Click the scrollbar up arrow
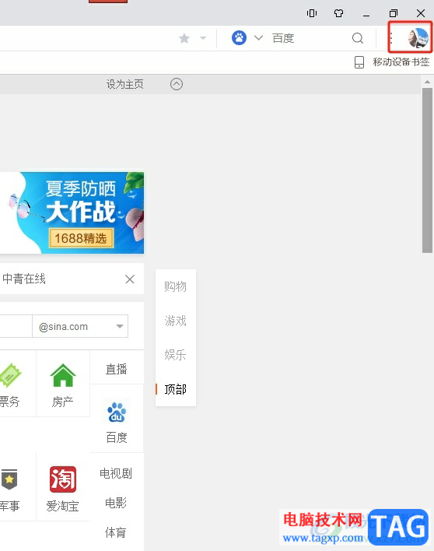The width and height of the screenshot is (434, 551). tap(427, 82)
